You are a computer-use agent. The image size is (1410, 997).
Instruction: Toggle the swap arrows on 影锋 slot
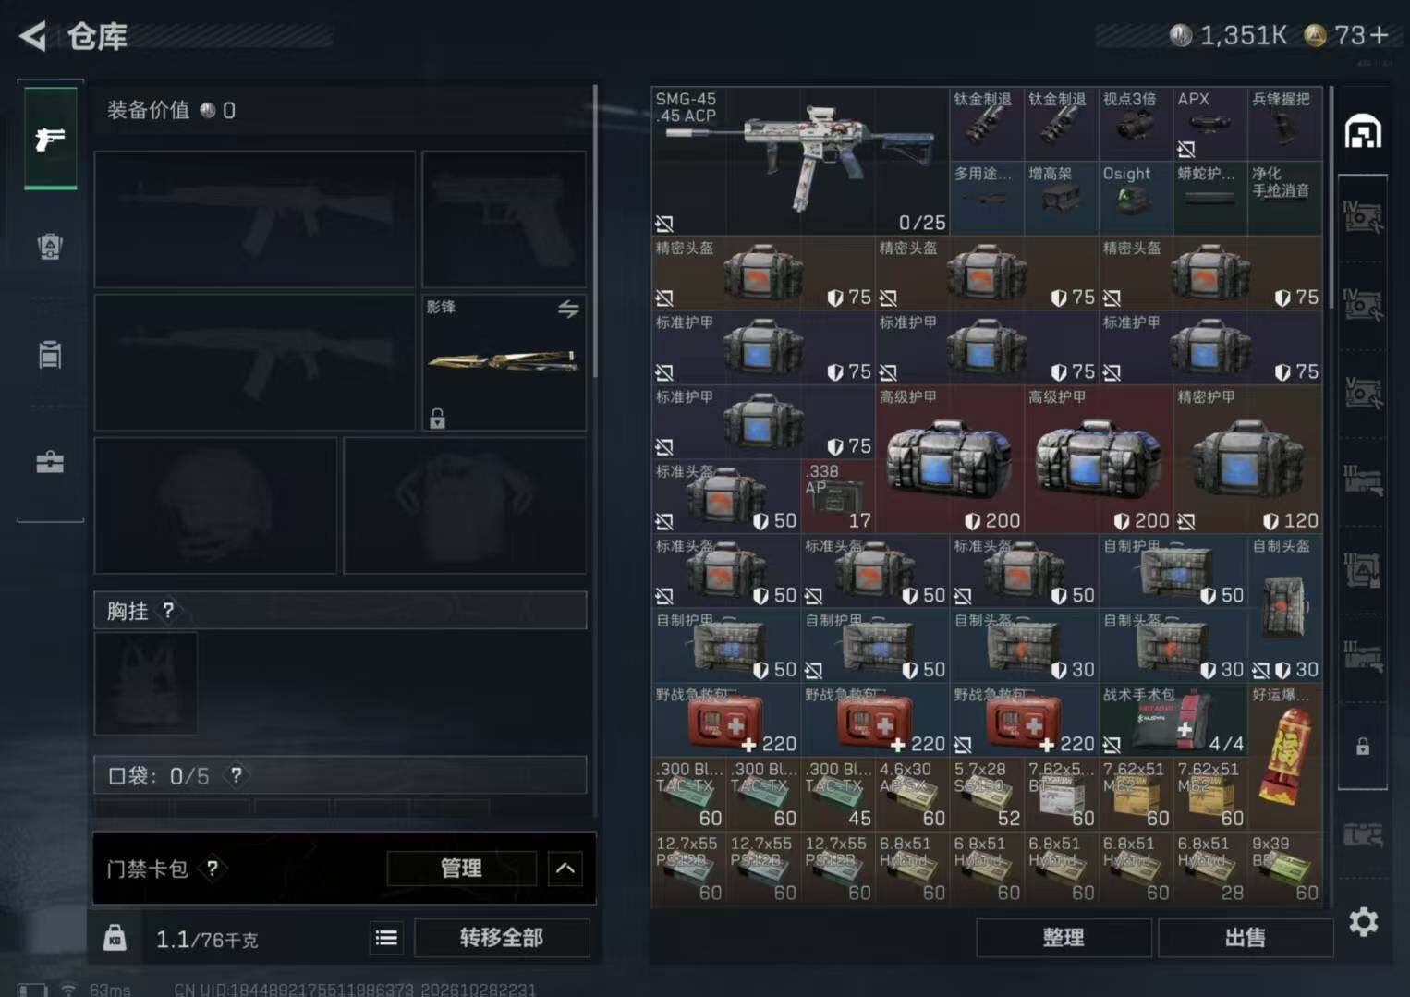point(568,309)
